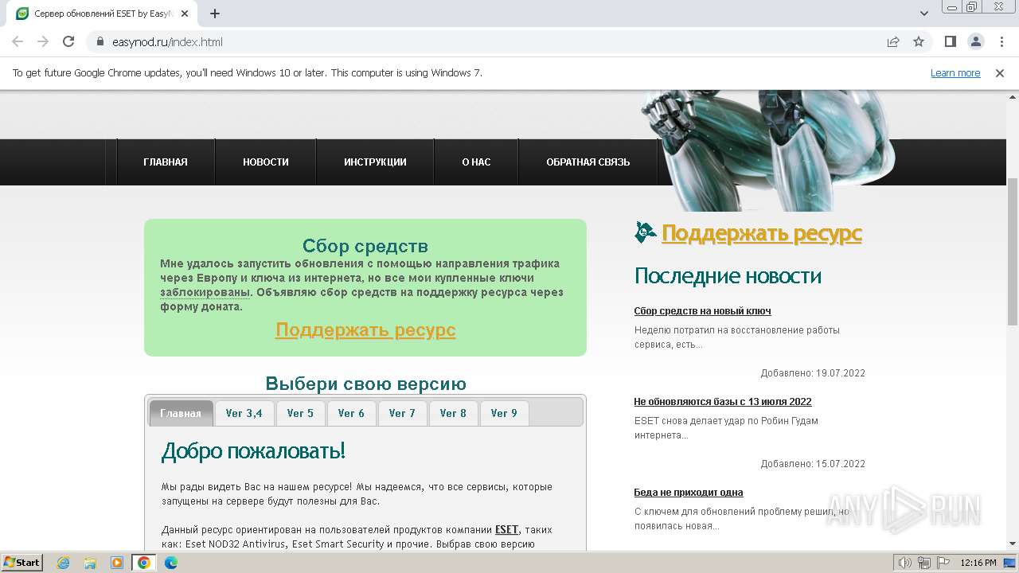This screenshot has height=573, width=1019.
Task: Share this page icon in address bar
Action: [893, 41]
